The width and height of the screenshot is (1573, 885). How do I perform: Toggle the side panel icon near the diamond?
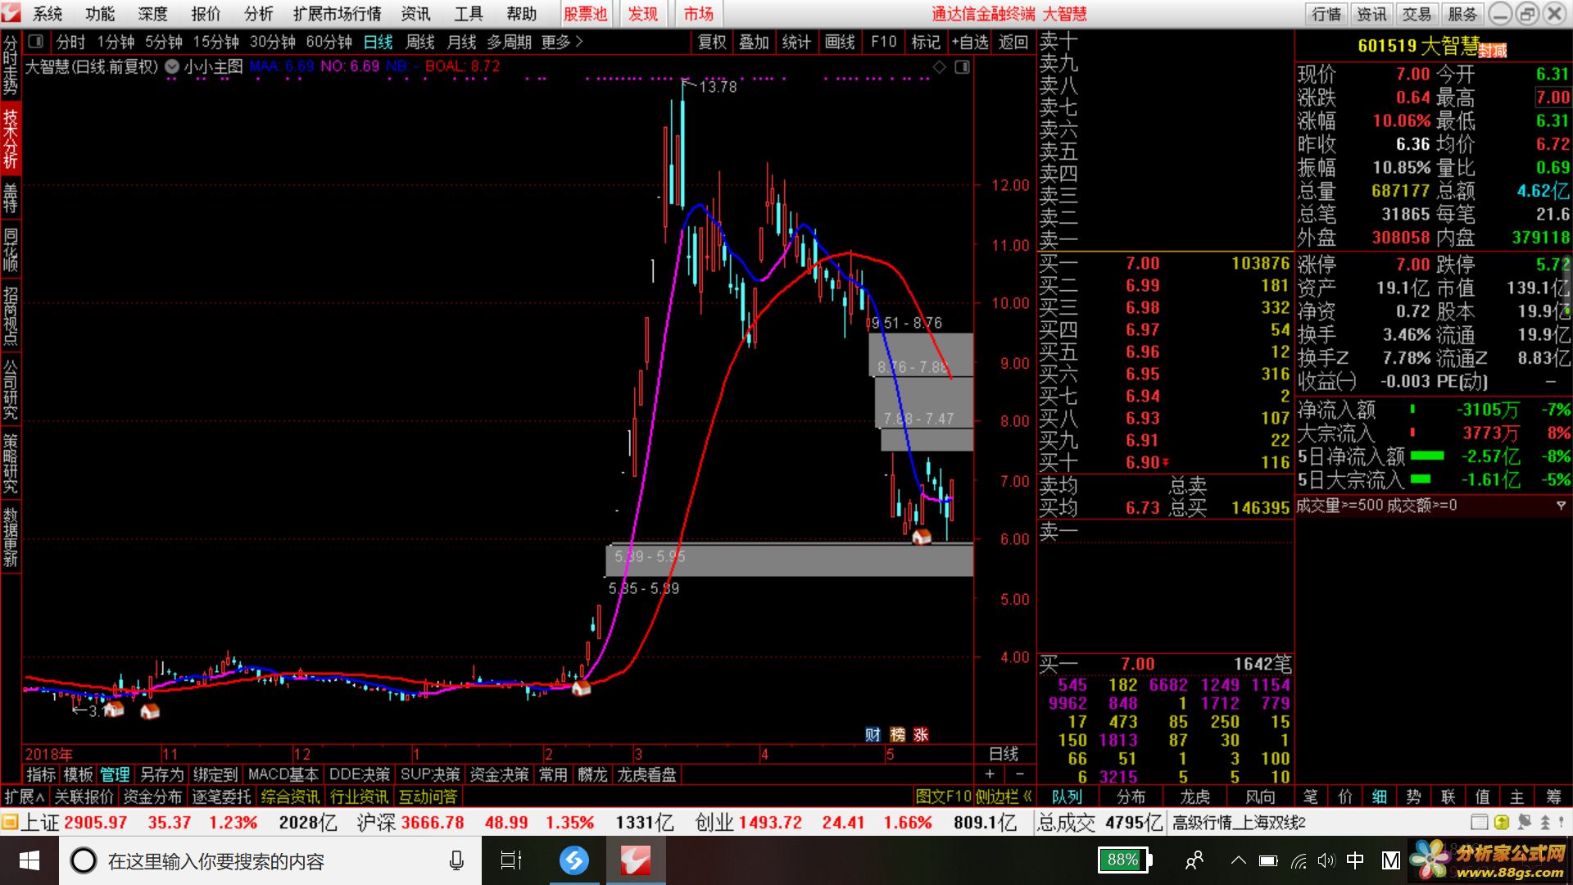coord(963,67)
